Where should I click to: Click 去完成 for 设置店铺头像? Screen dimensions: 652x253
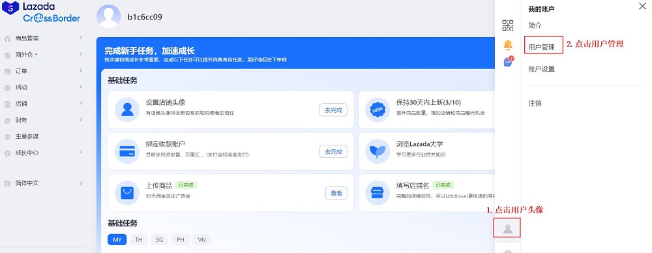[x=333, y=110]
